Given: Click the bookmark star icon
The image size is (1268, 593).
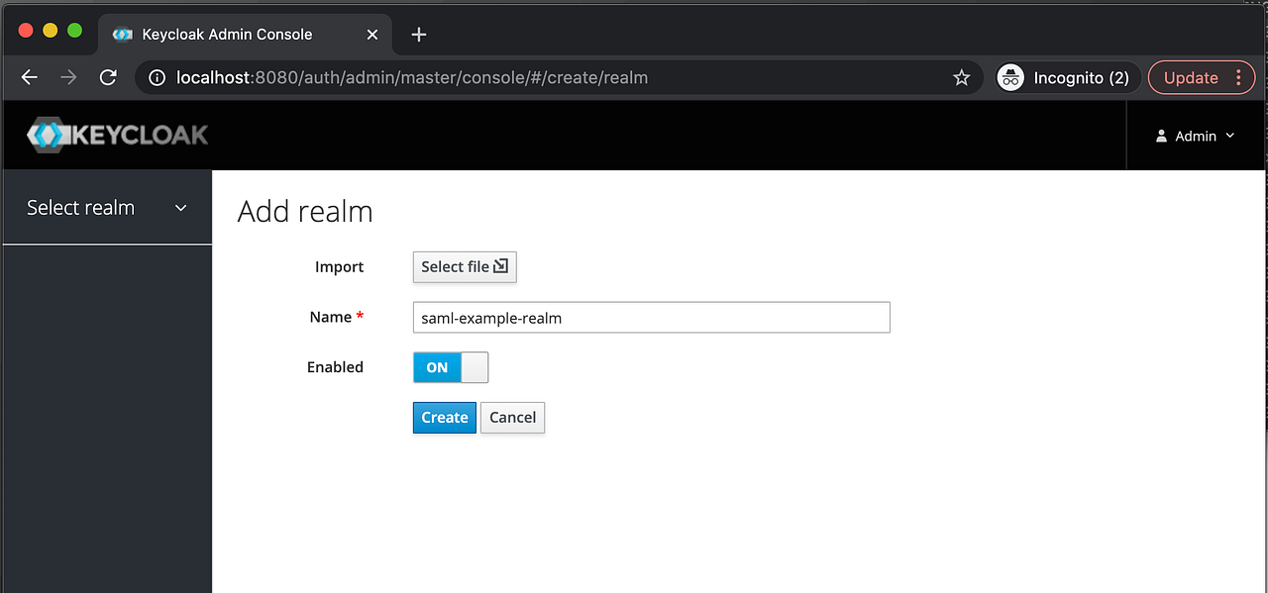Looking at the screenshot, I should 961,77.
